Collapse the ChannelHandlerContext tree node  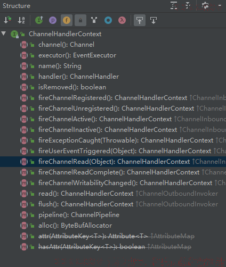click(x=4, y=34)
